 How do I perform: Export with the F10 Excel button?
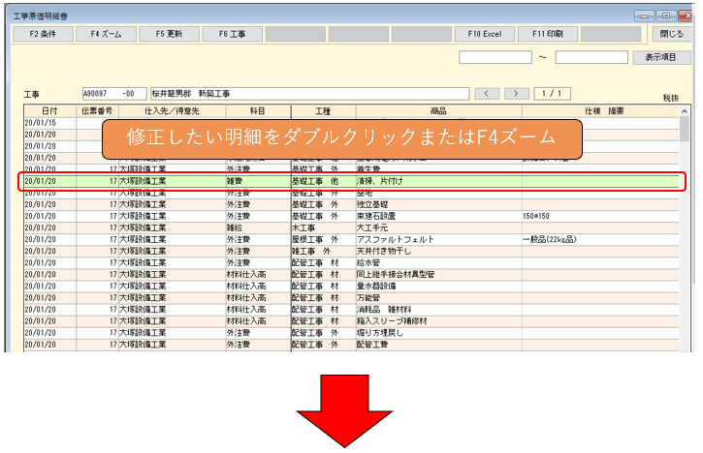(485, 34)
